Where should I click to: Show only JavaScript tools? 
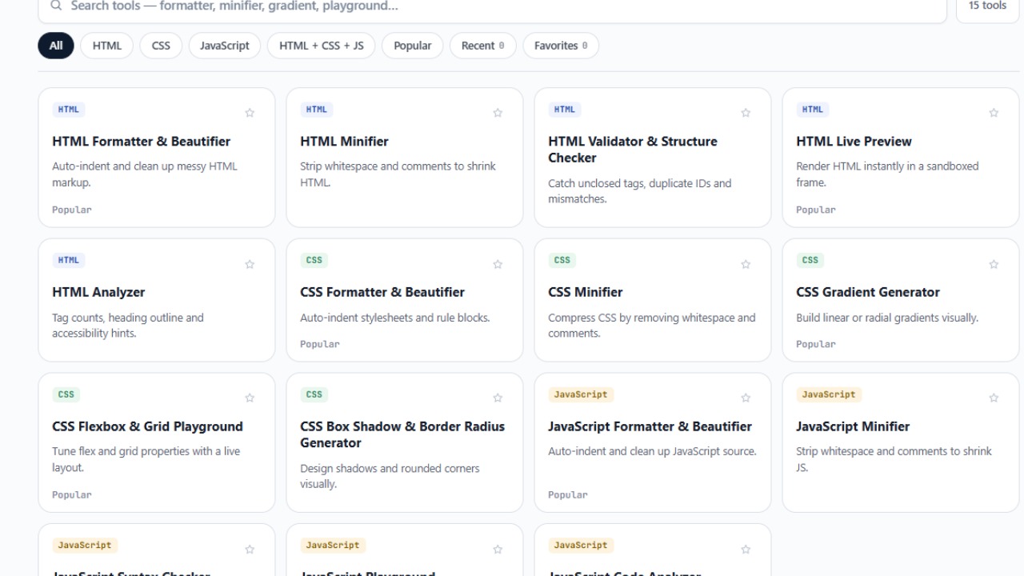[225, 46]
